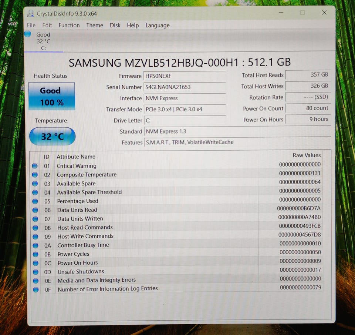Open the Theme menu
Image resolution: width=355 pixels, height=335 pixels.
[95, 25]
